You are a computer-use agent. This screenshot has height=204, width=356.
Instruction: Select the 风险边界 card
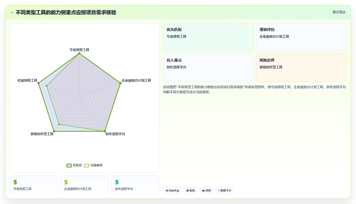[301, 68]
